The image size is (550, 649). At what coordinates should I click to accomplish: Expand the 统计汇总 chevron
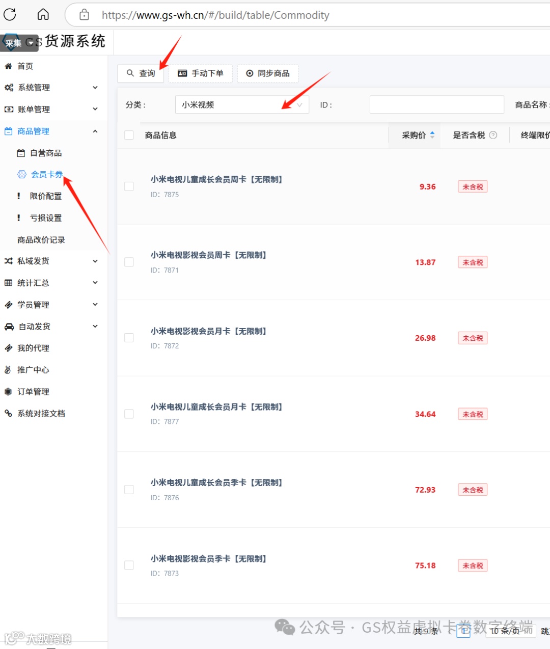pos(95,283)
